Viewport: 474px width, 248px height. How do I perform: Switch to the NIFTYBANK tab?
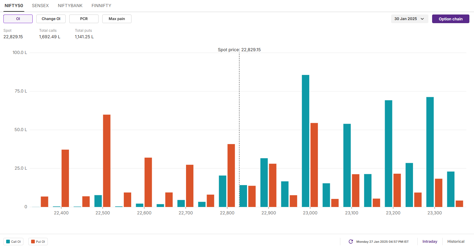point(70,6)
